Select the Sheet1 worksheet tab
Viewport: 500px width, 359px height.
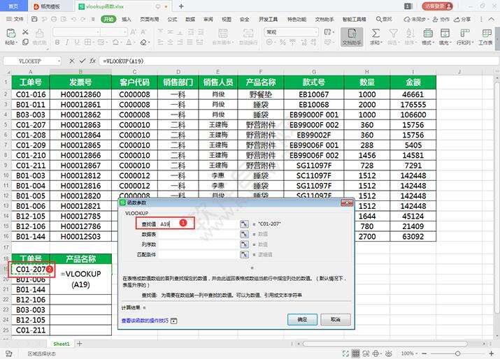pyautogui.click(x=62, y=344)
